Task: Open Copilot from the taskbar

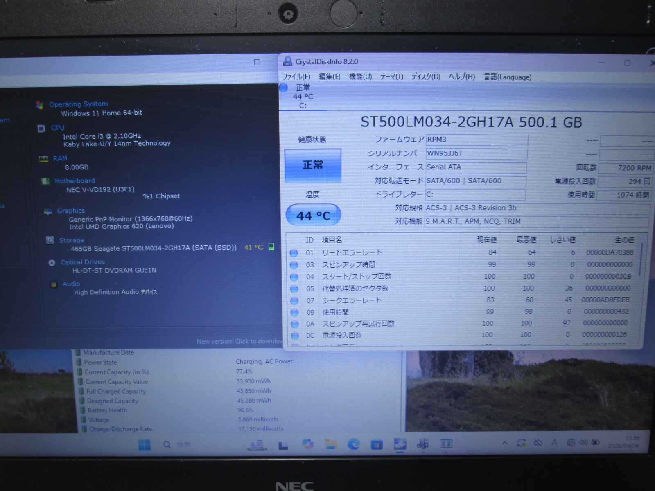Action: point(307,444)
